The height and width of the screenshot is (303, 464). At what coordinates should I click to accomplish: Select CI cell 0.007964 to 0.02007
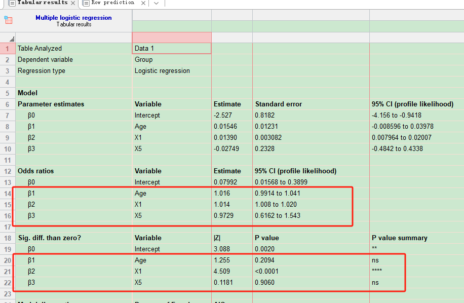point(417,138)
